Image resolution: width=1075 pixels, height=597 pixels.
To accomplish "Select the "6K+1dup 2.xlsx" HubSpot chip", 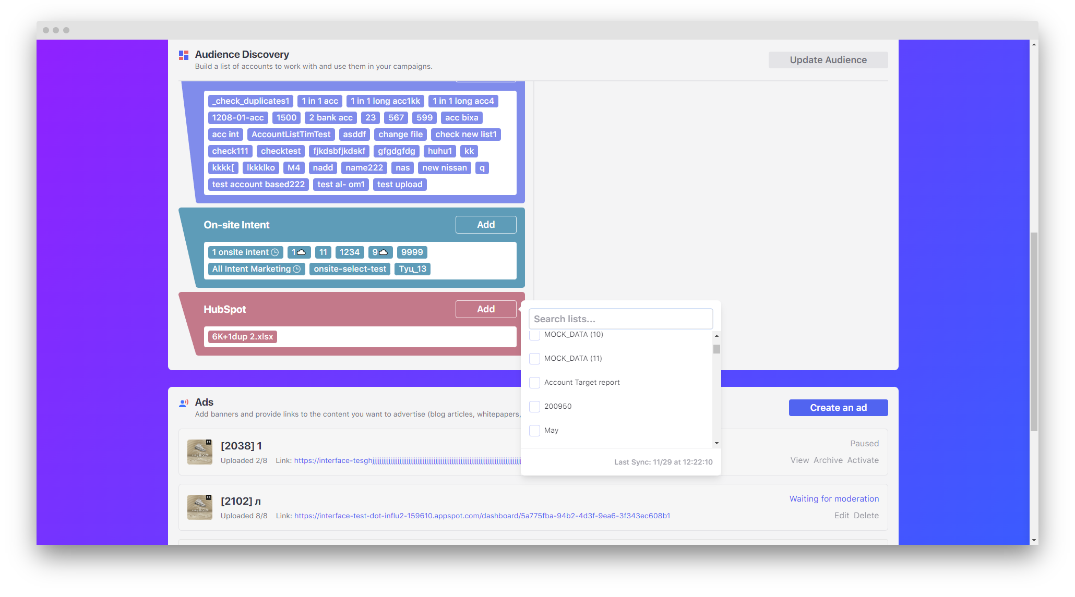I will coord(242,336).
